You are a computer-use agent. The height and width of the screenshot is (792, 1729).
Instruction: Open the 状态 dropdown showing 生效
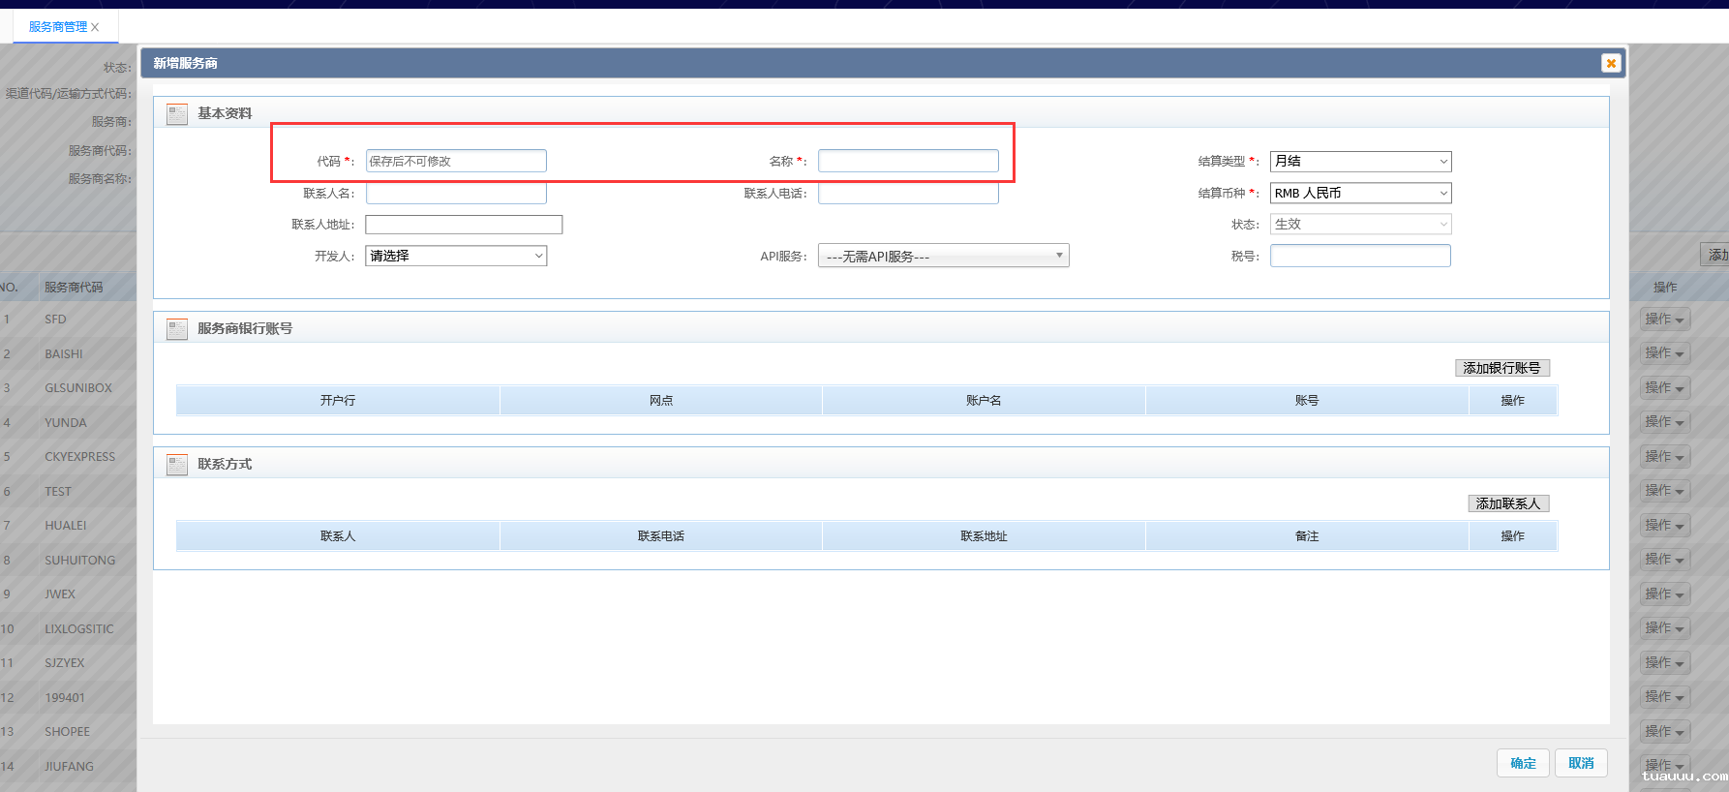tap(1360, 225)
